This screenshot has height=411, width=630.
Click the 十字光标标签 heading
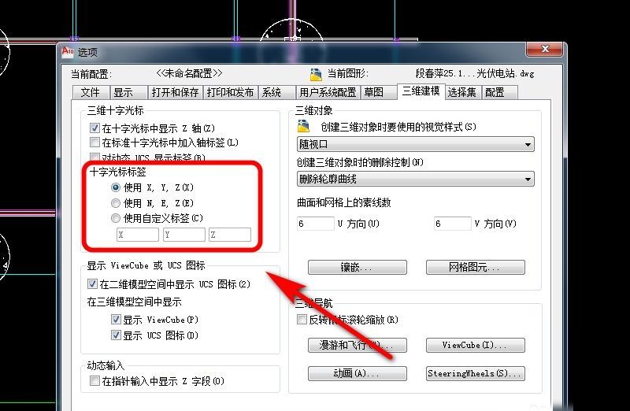click(x=117, y=172)
